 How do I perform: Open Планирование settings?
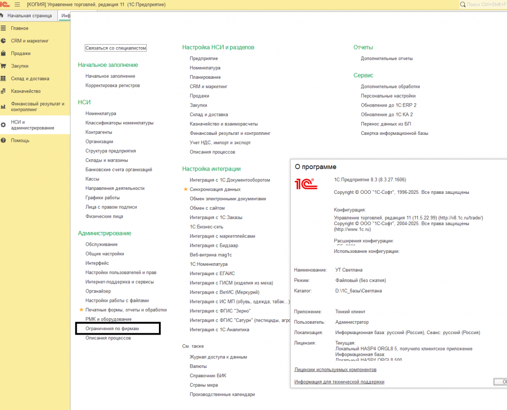pos(205,77)
